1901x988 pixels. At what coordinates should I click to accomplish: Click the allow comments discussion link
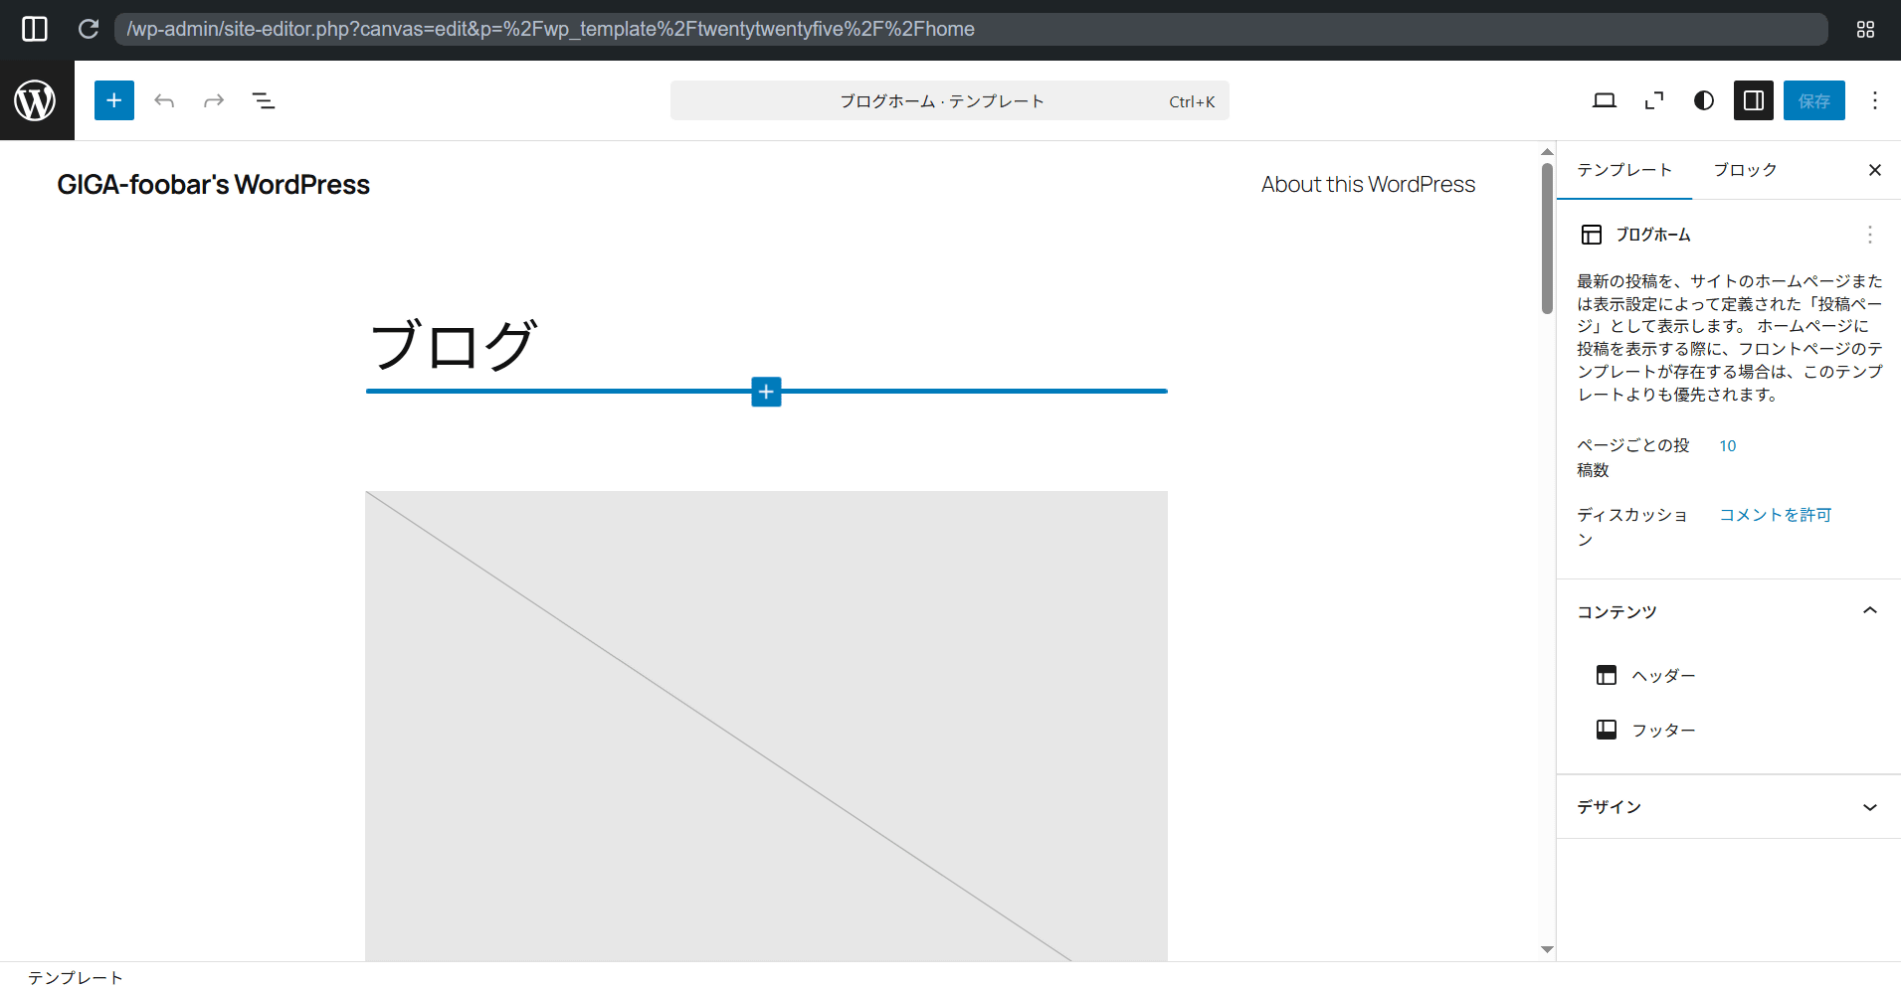coord(1776,515)
